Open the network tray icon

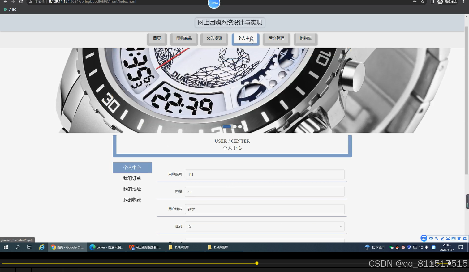click(415, 247)
